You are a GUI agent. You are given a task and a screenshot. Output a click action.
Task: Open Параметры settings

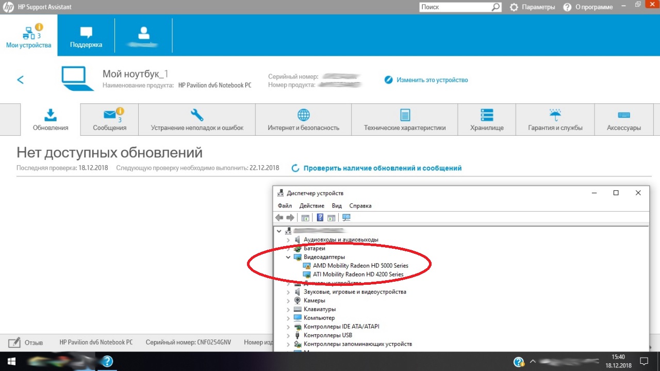[x=532, y=7]
